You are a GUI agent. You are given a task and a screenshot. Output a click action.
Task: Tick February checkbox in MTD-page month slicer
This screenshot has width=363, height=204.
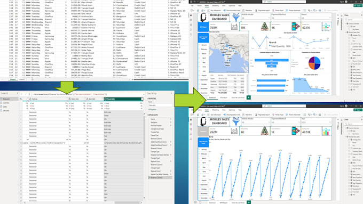pos(199,154)
